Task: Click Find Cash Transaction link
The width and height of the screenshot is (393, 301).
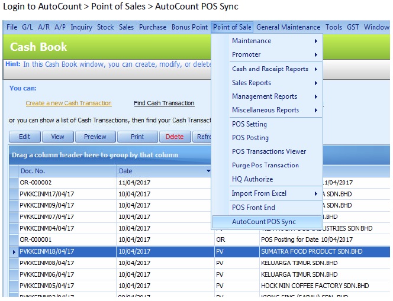Action: tap(164, 103)
